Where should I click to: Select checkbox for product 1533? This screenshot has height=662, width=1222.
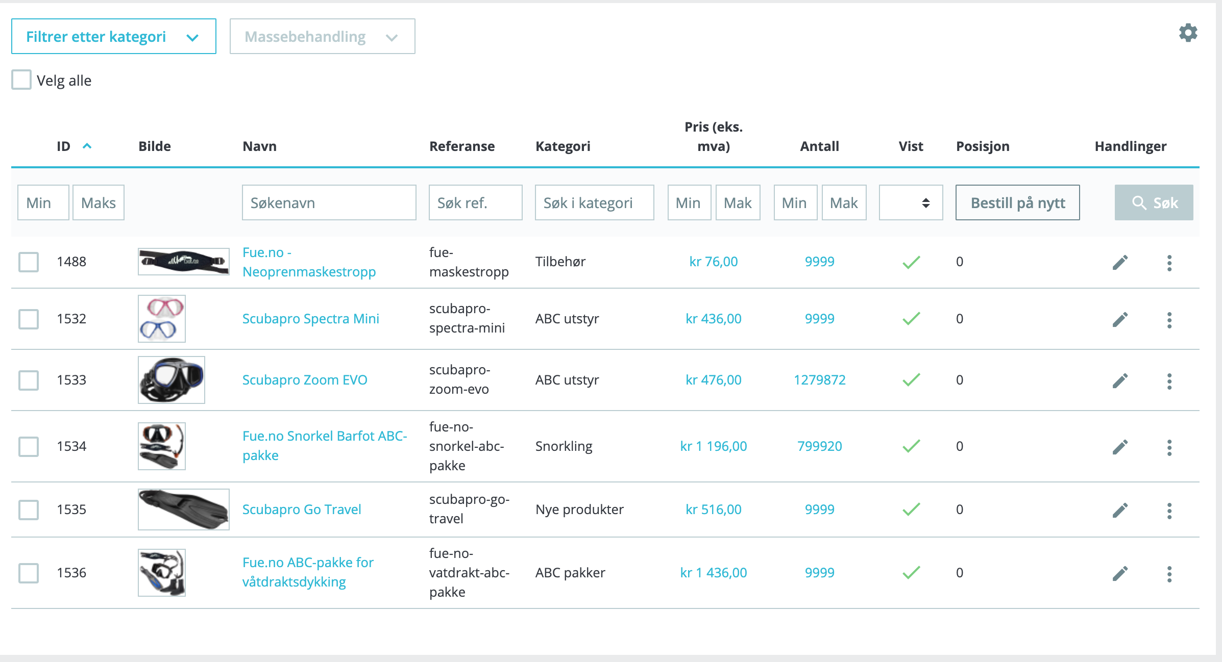(x=29, y=380)
